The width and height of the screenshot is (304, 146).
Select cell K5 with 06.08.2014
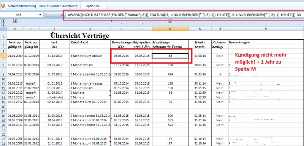121,56
